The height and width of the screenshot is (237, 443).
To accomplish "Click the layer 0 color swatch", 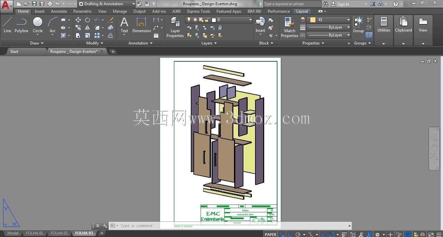I will (214, 20).
